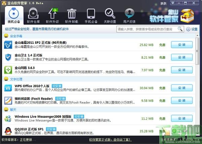
Task: Open the 用户反馈 user feedback icon
Action: [x=129, y=13]
